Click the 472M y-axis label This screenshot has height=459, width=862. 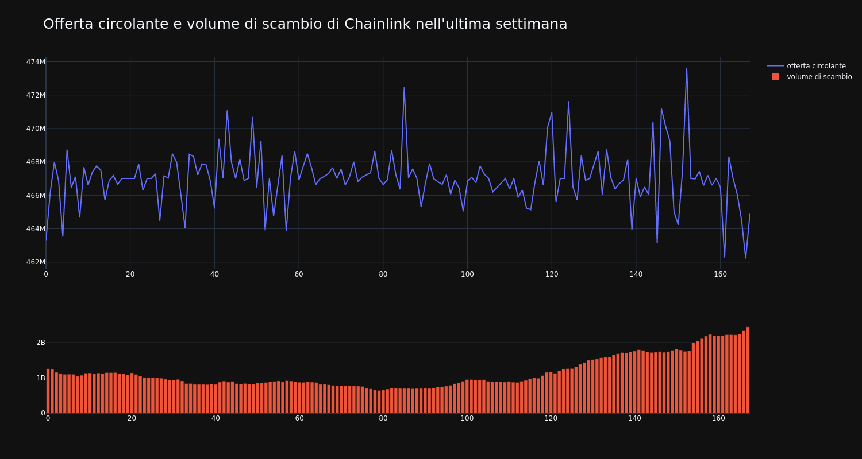coord(36,95)
